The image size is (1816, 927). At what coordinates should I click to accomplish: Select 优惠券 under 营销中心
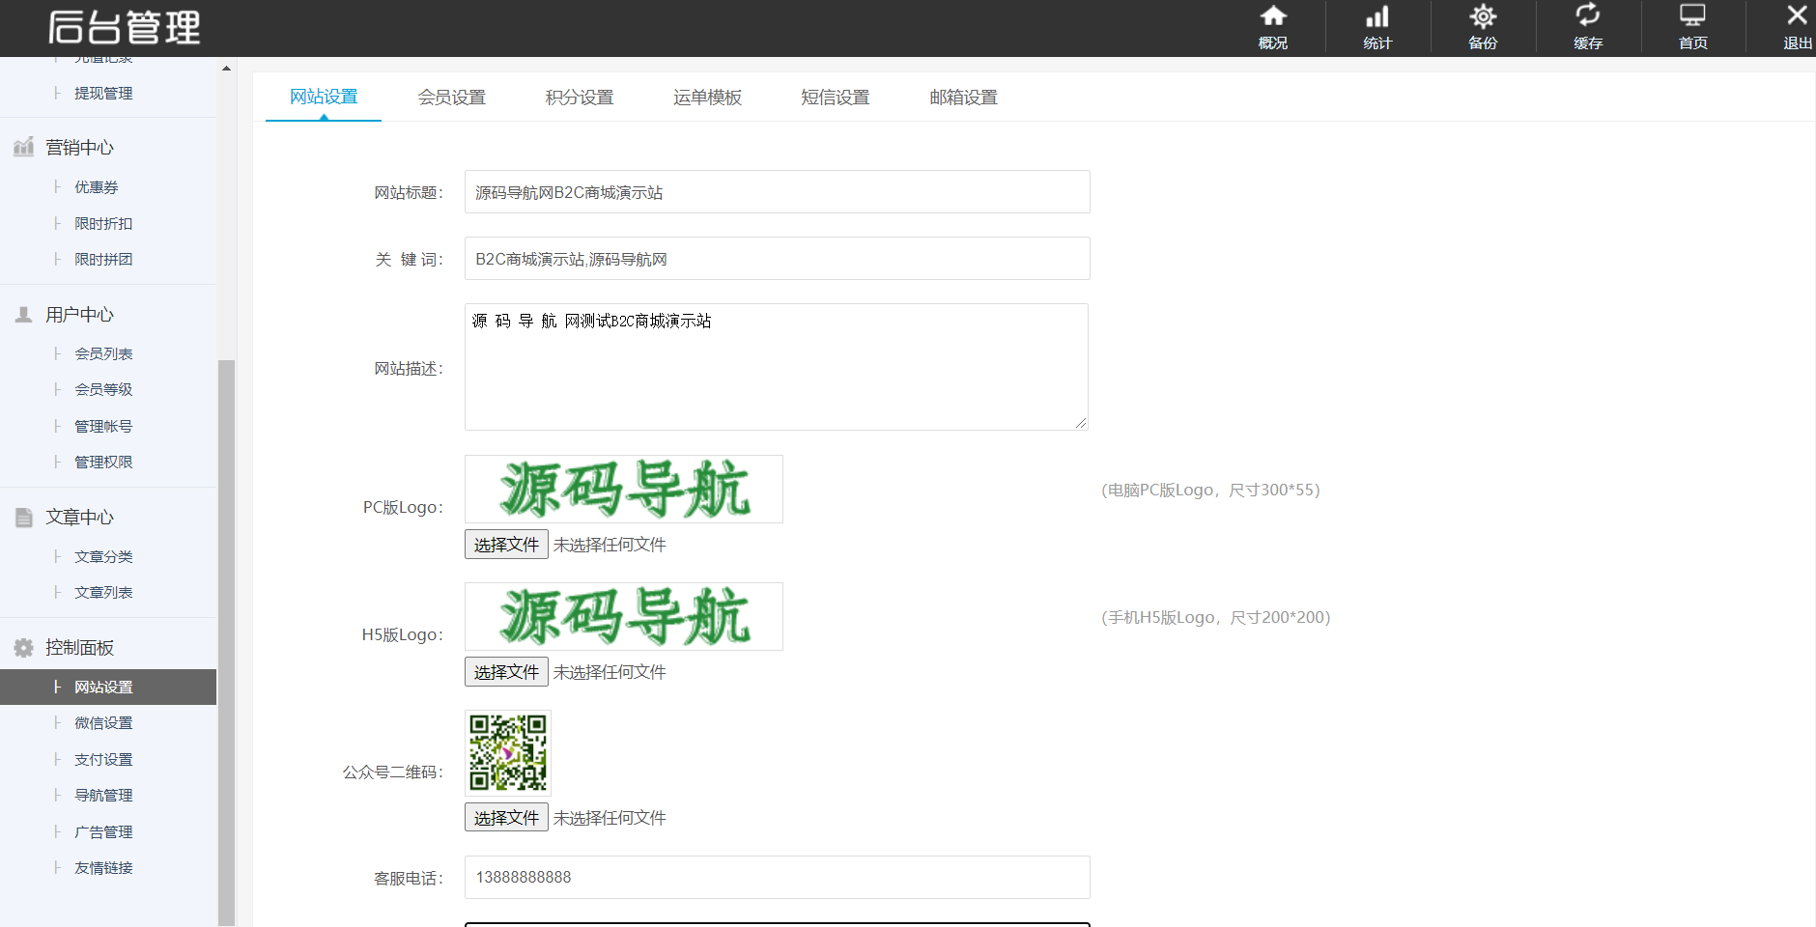(97, 187)
